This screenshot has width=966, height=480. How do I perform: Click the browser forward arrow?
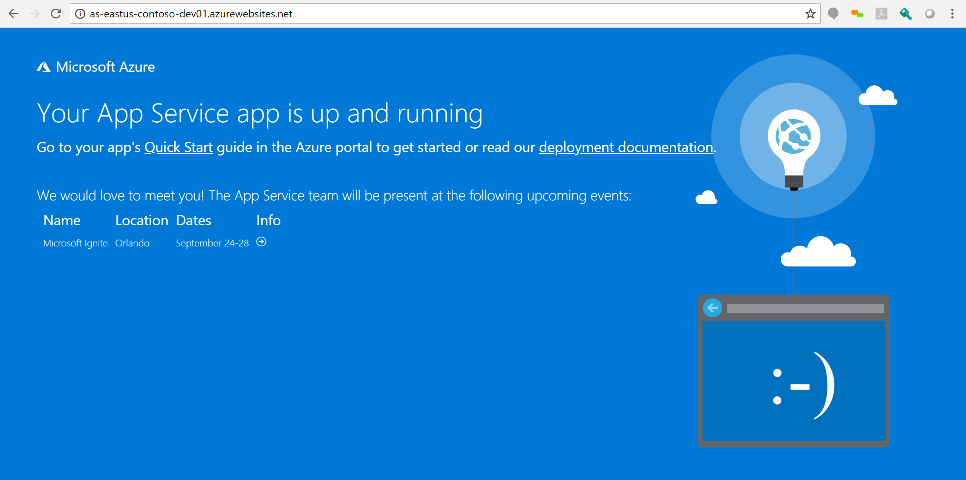[x=35, y=14]
